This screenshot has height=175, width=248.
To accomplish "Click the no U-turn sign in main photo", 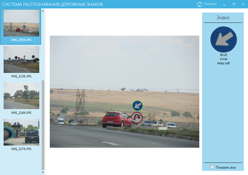I will pos(137,118).
